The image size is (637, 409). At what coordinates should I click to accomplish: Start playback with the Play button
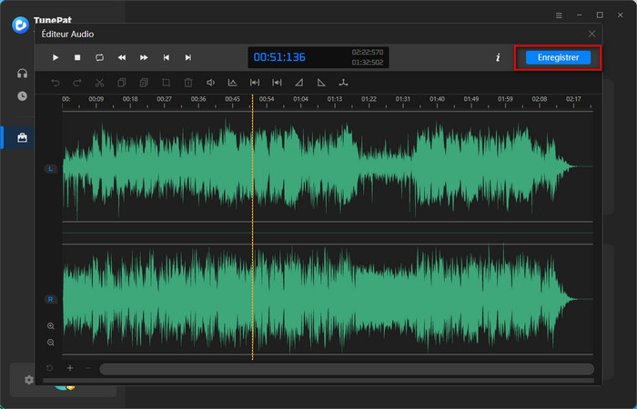pos(56,57)
